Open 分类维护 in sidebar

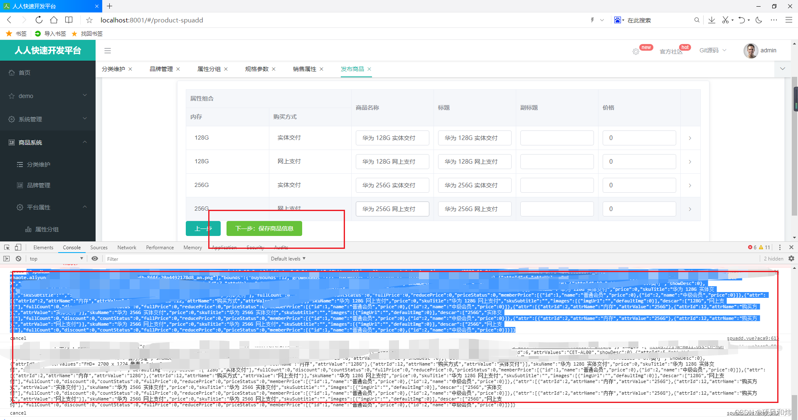point(48,165)
